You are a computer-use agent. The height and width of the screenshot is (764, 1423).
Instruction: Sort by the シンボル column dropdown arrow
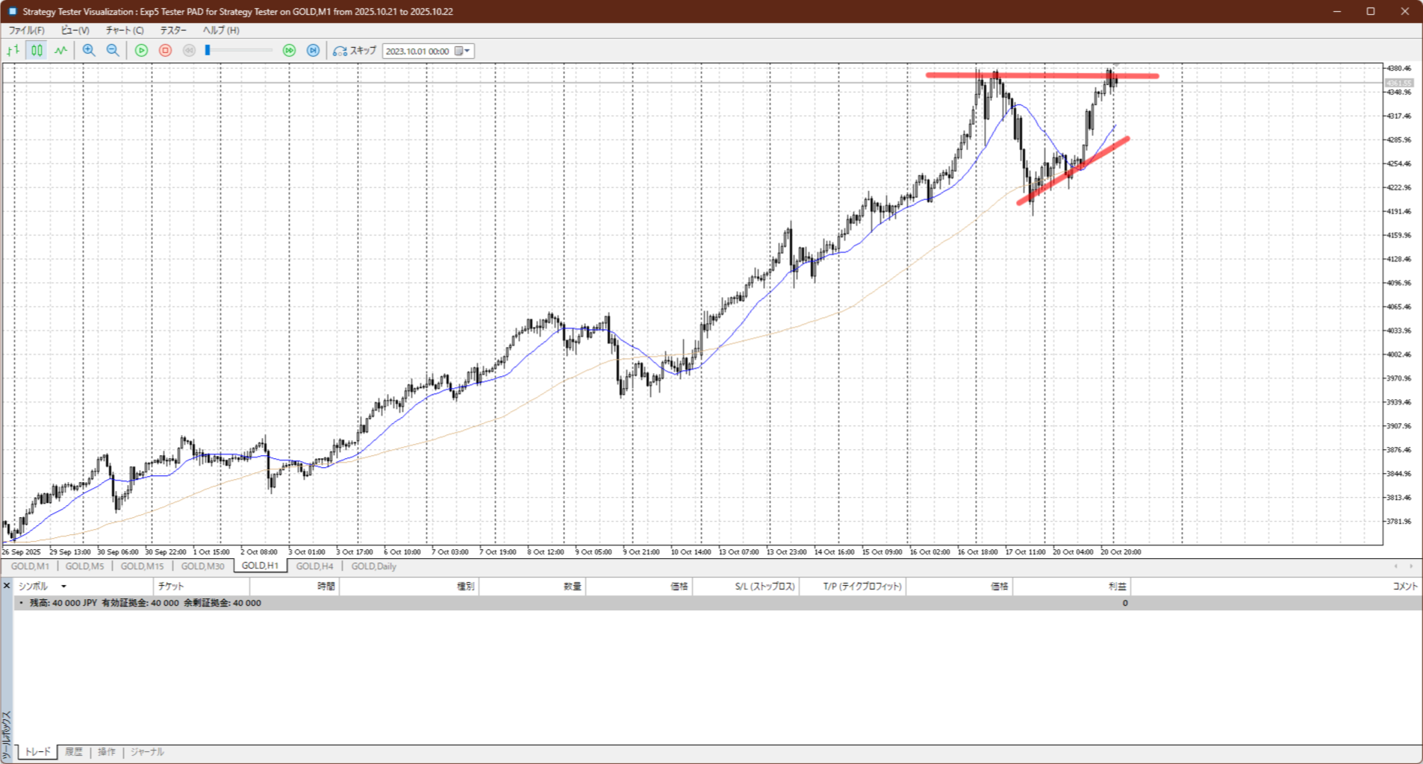tap(63, 586)
